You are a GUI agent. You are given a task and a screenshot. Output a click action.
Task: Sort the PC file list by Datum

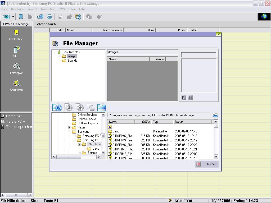(193, 122)
